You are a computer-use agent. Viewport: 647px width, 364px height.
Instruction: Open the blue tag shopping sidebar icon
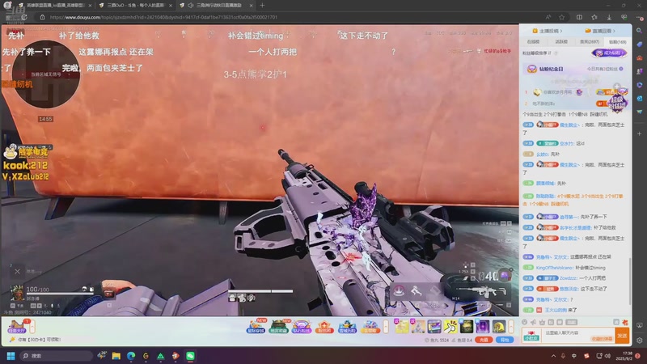tap(639, 44)
